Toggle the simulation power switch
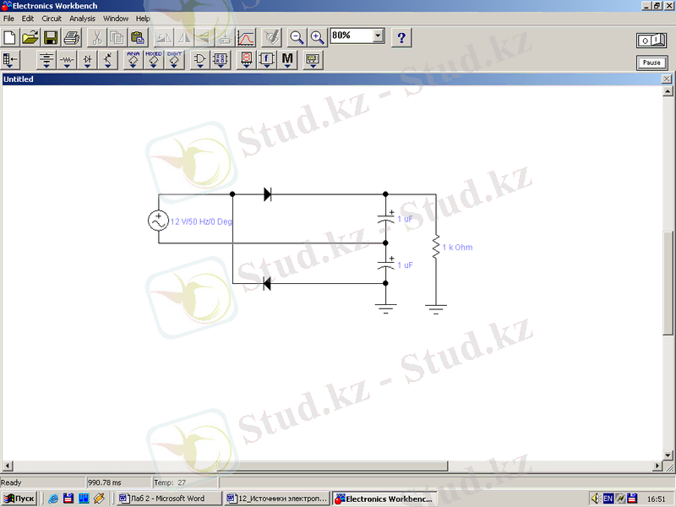The image size is (676, 507). [x=651, y=41]
